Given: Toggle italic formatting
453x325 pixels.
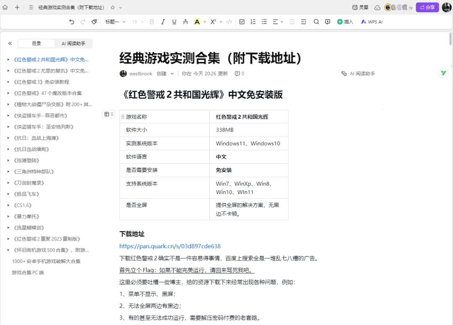Looking at the screenshot, I should point(163,22).
